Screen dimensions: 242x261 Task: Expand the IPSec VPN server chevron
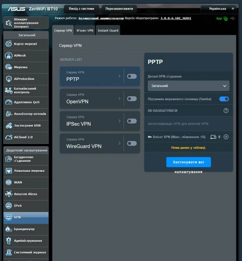[119, 121]
